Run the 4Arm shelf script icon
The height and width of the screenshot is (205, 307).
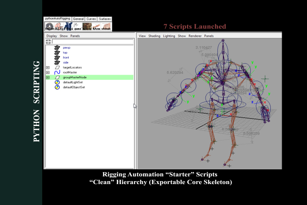click(x=96, y=26)
